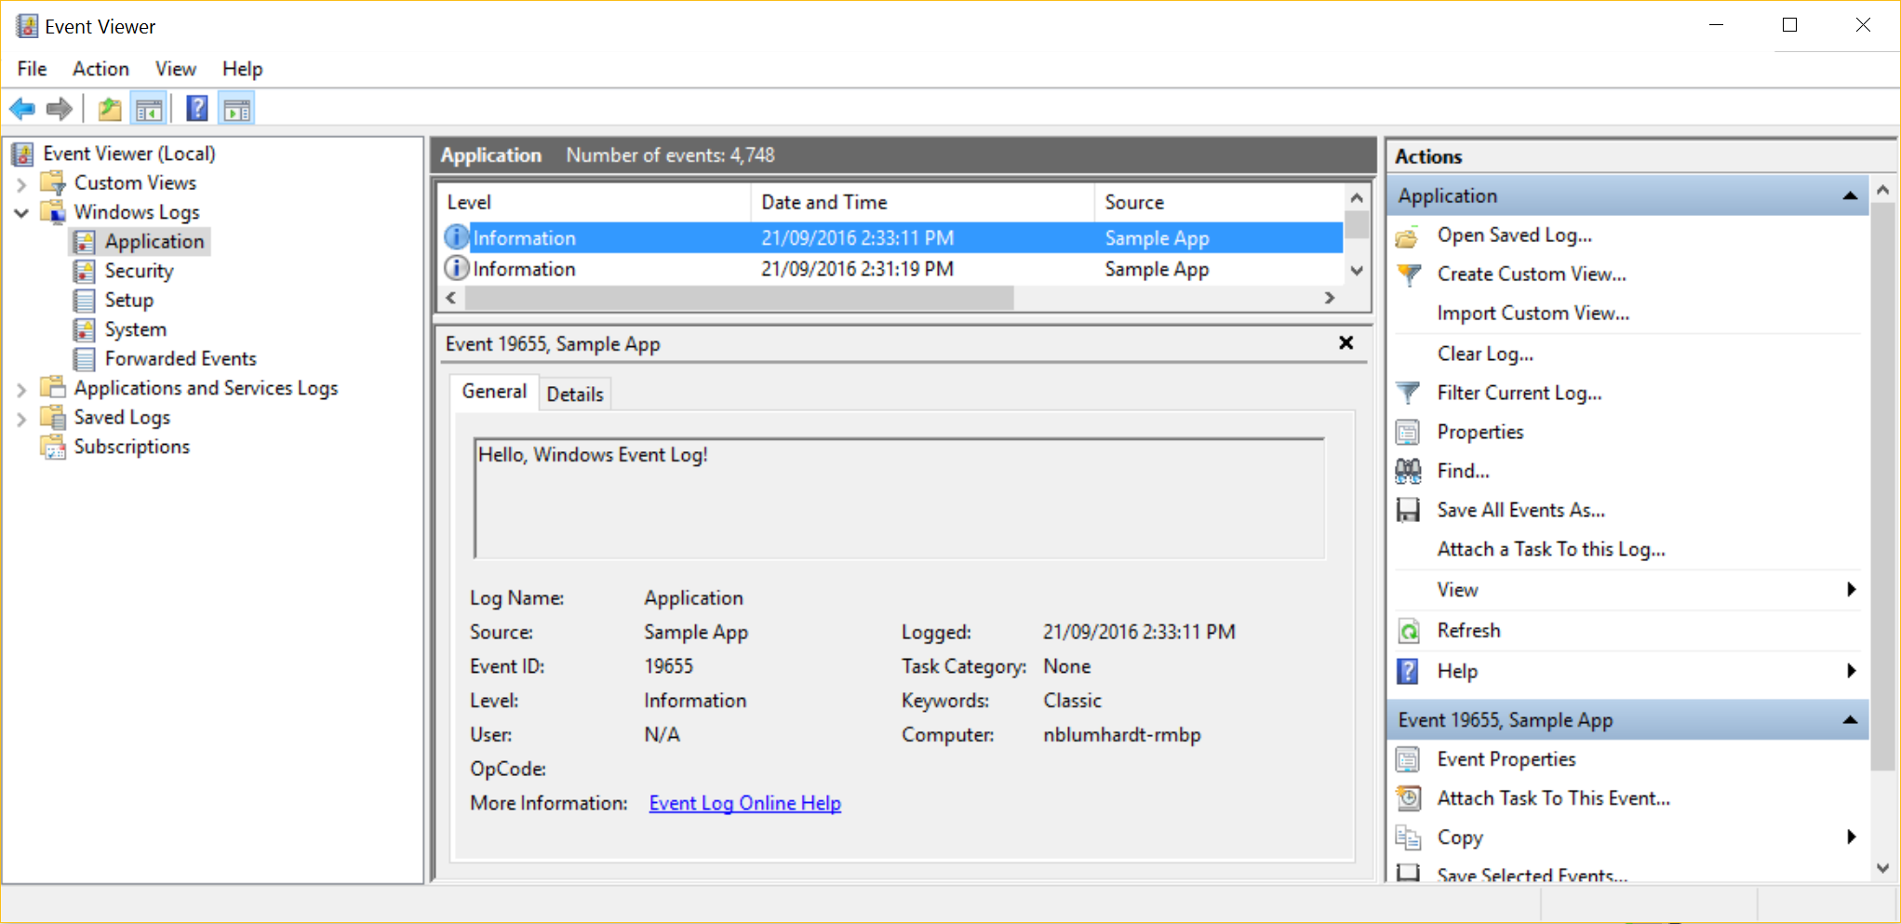Open the Copy submenu arrow in Actions
The height and width of the screenshot is (924, 1901).
[x=1851, y=837]
